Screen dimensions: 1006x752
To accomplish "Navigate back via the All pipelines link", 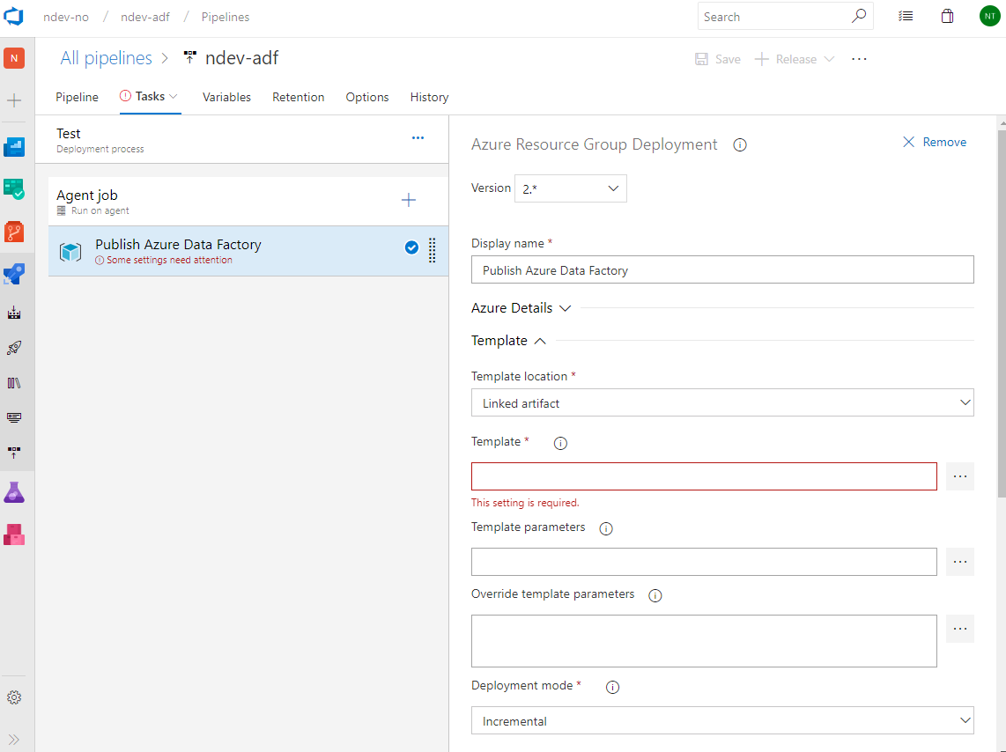I will (x=106, y=57).
